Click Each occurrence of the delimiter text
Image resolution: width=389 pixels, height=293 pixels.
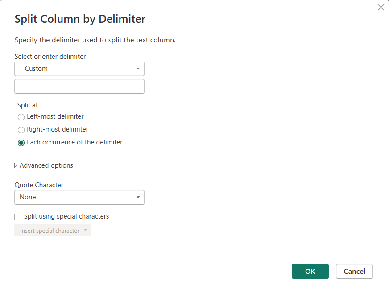point(74,142)
